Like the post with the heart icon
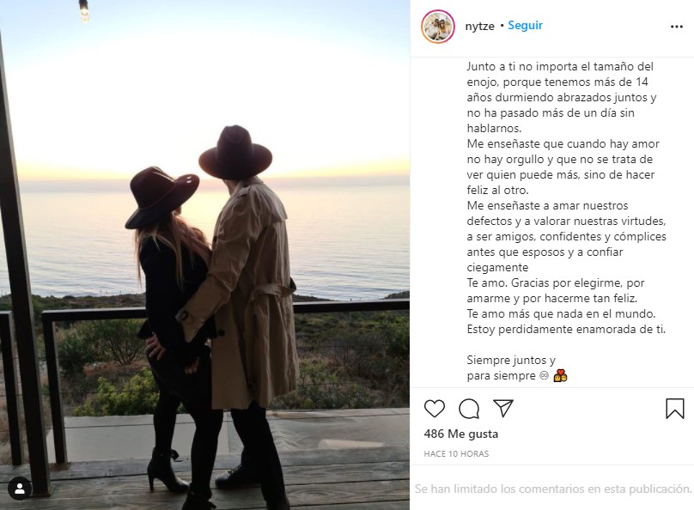The image size is (694, 510). [x=435, y=409]
